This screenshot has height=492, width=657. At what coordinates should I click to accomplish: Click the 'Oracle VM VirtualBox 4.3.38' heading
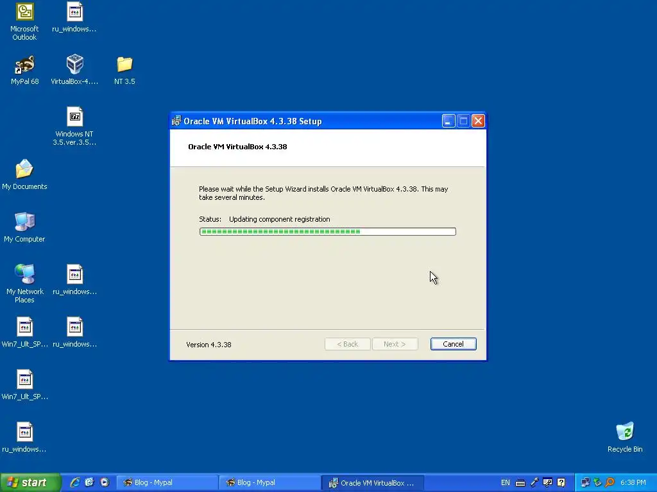click(x=237, y=147)
